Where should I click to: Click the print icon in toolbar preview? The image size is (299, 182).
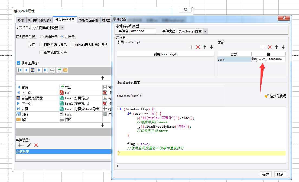point(52,70)
